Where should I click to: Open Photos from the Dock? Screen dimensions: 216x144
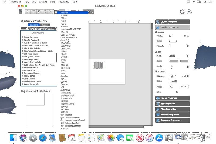(111, 138)
